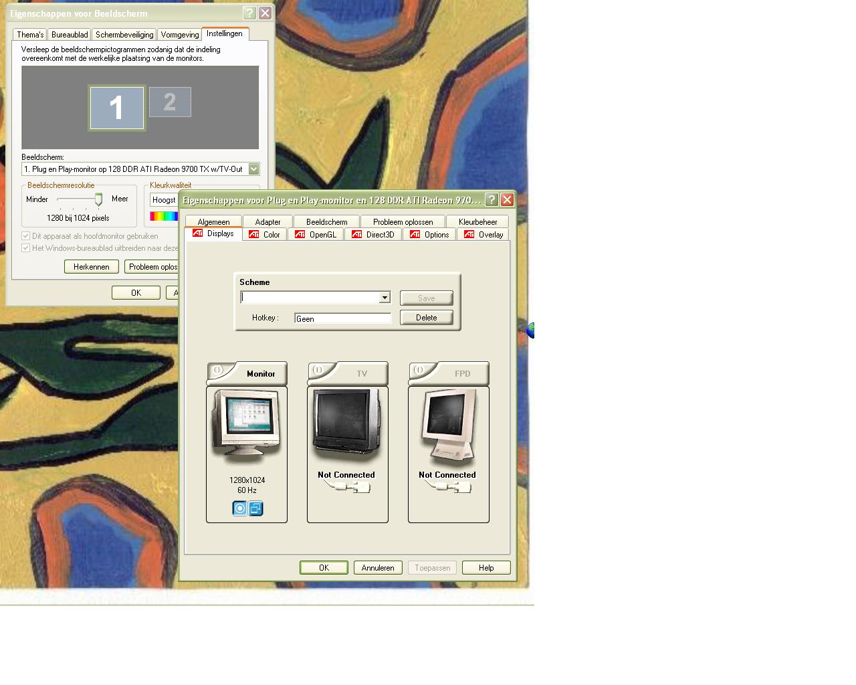The image size is (856, 685).
Task: Switch to the Vormgeving tab
Action: pos(180,35)
